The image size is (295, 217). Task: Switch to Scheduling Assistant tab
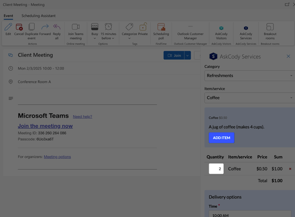tap(38, 16)
